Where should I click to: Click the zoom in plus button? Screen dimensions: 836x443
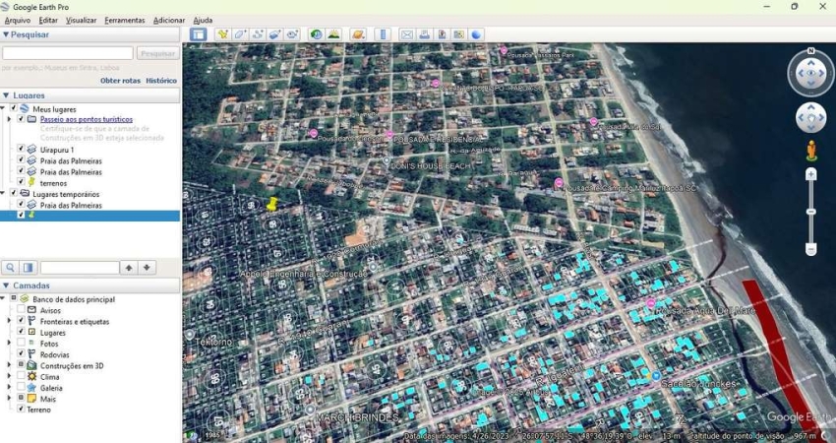(x=811, y=174)
